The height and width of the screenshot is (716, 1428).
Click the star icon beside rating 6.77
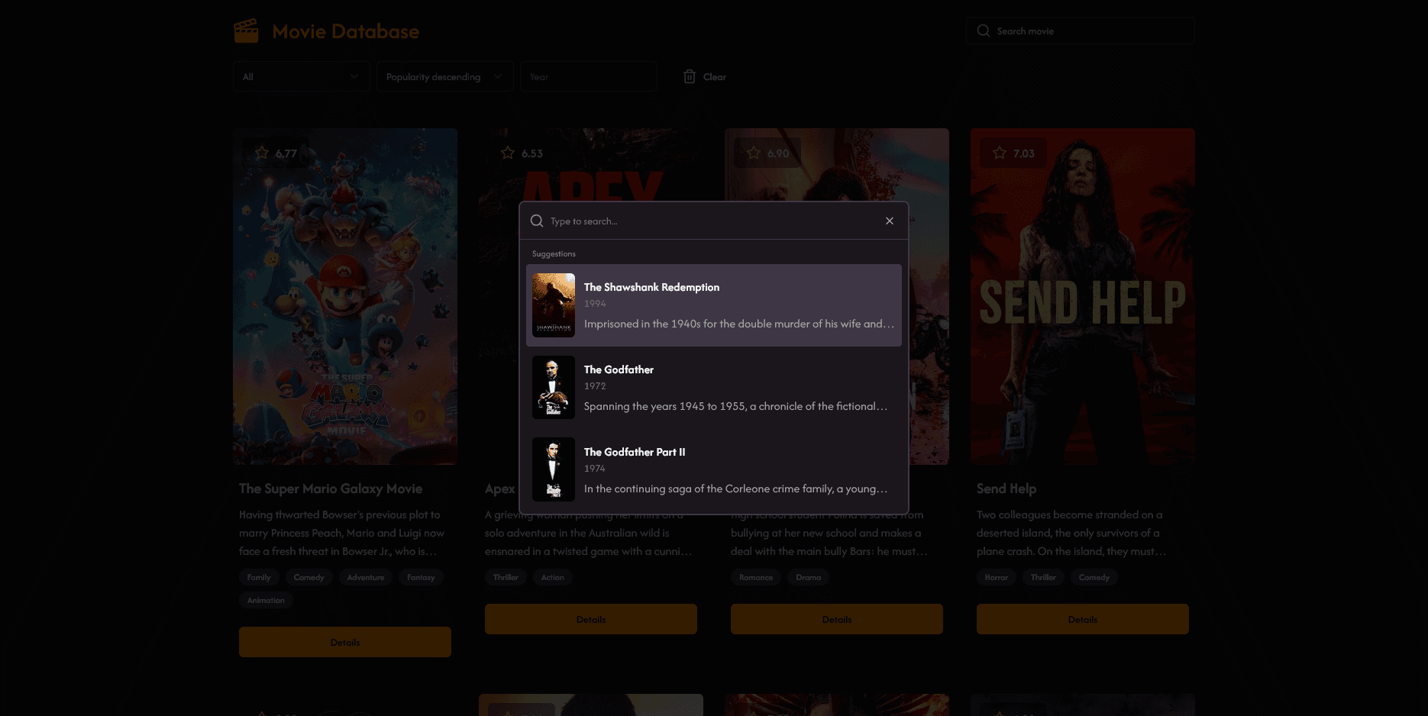262,153
